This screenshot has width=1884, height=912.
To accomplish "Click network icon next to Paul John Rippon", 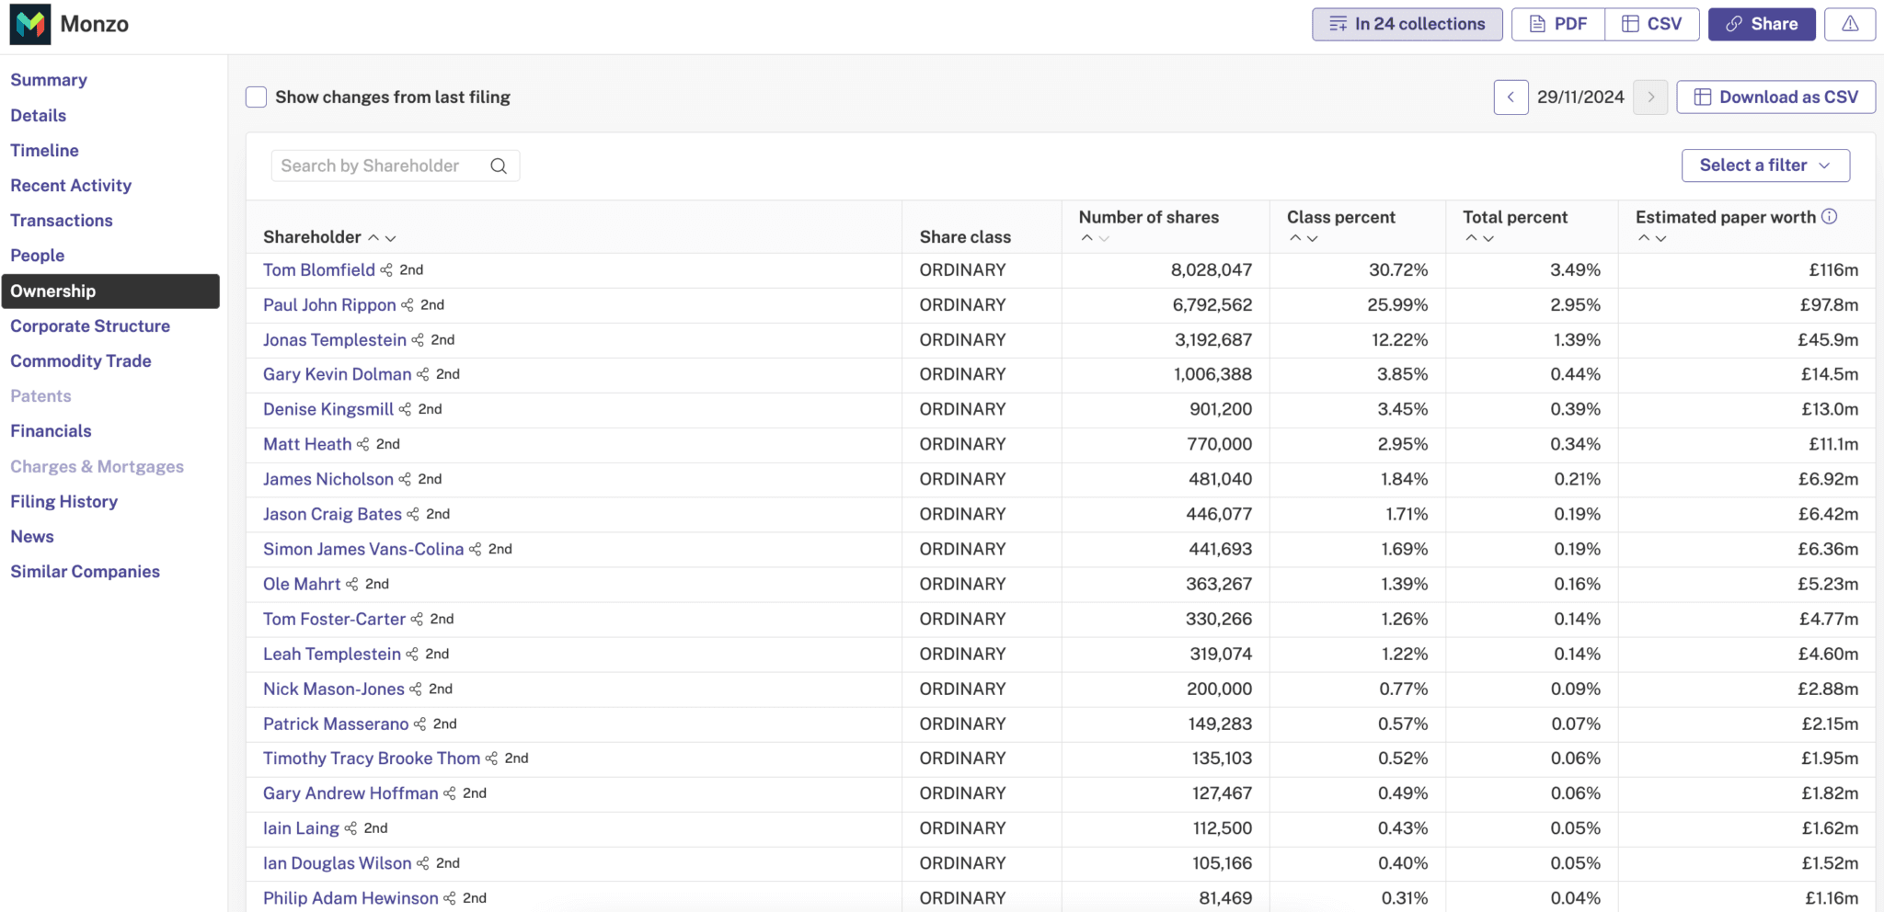I will (x=408, y=305).
